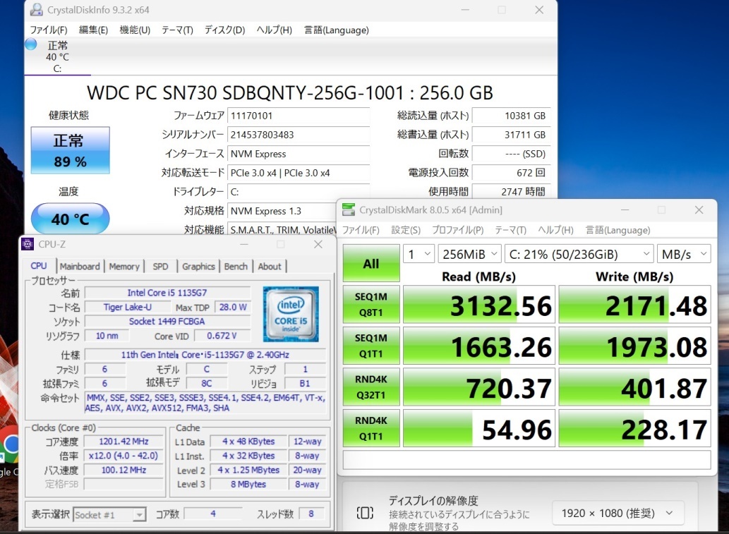Click the green All benchmark button
729x534 pixels.
(371, 264)
